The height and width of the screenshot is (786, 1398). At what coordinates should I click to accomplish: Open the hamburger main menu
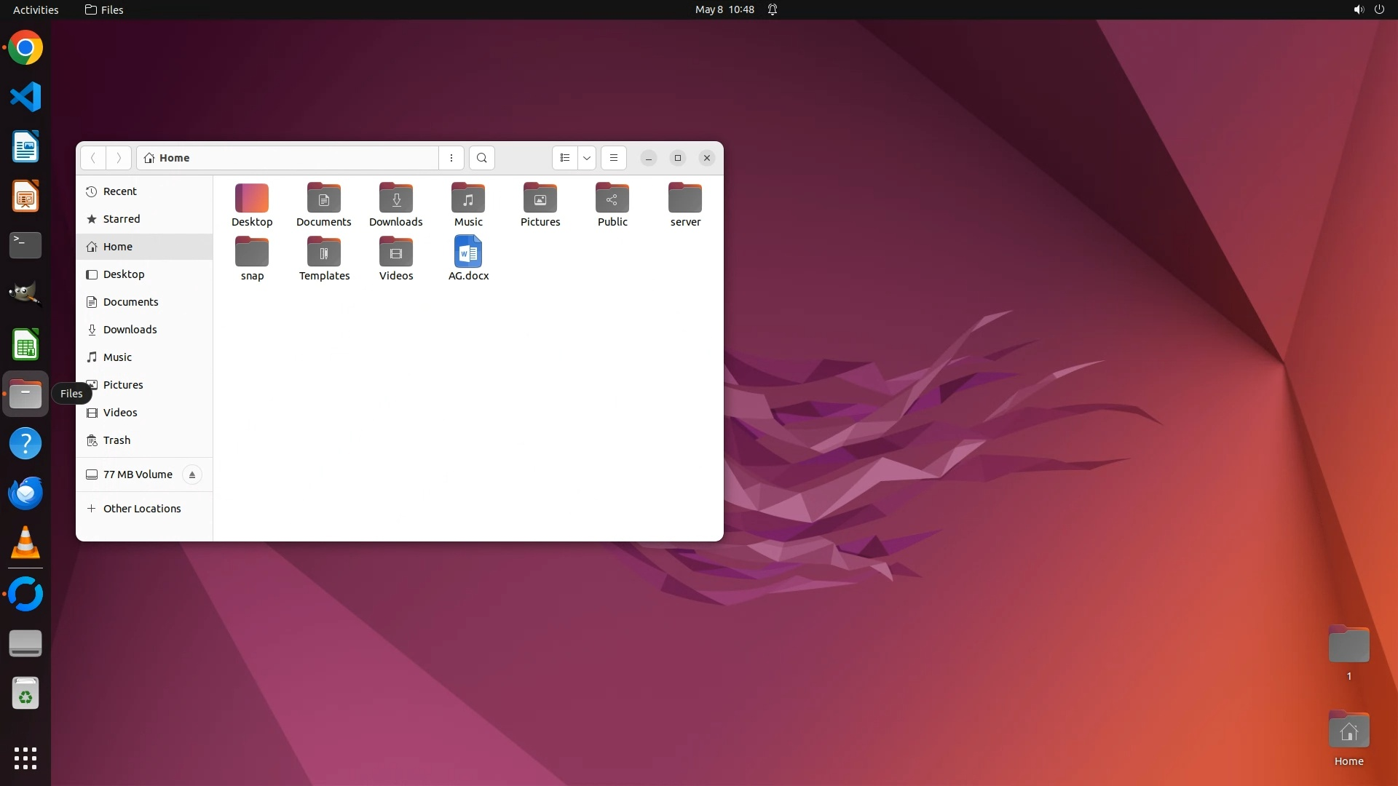[x=614, y=158]
